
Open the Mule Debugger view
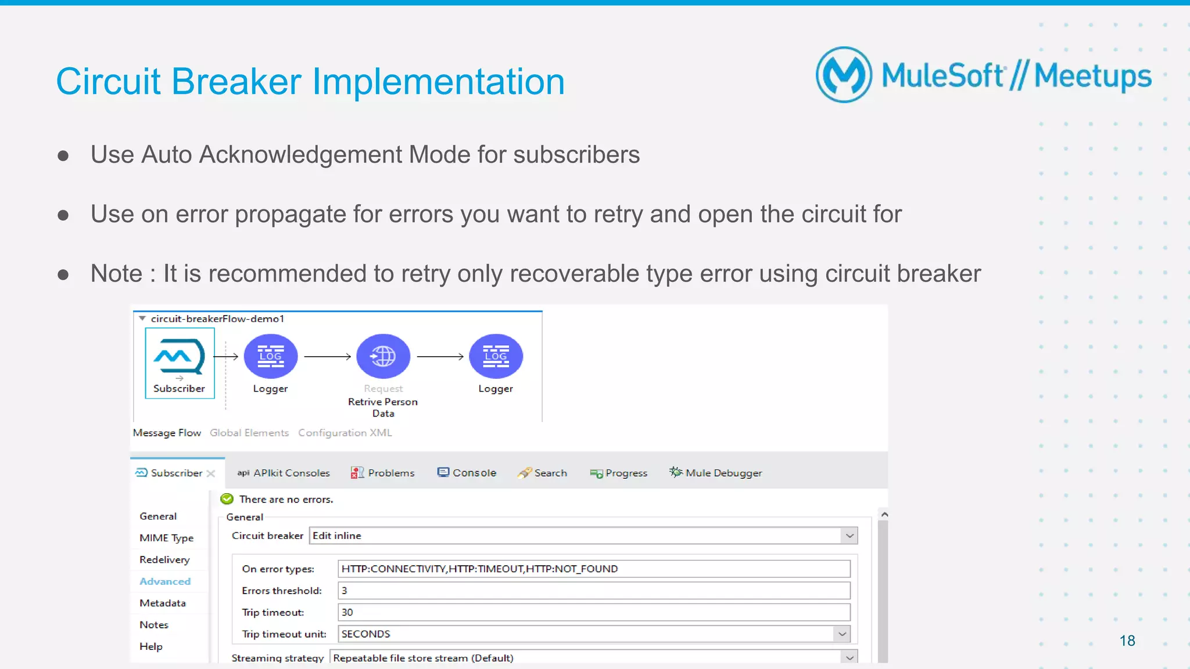click(x=715, y=473)
